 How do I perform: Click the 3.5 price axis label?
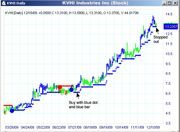pos(168,123)
